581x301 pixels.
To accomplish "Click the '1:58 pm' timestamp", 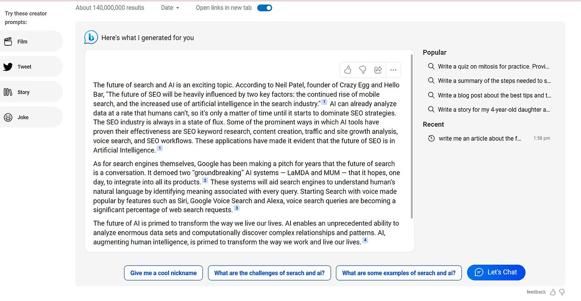I will [x=542, y=138].
